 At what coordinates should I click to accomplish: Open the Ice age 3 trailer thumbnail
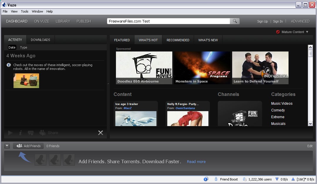click(x=136, y=118)
